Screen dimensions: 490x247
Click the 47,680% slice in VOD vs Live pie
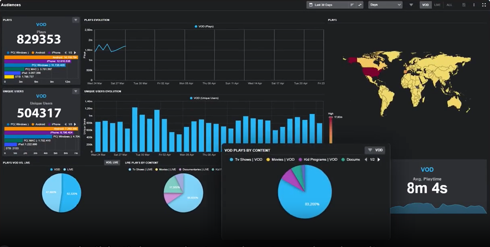pyautogui.click(x=51, y=193)
